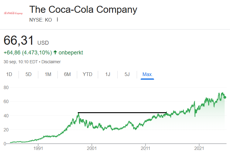The image size is (230, 156).
Task: Click the green current-price dot on chart
Action: pyautogui.click(x=225, y=97)
